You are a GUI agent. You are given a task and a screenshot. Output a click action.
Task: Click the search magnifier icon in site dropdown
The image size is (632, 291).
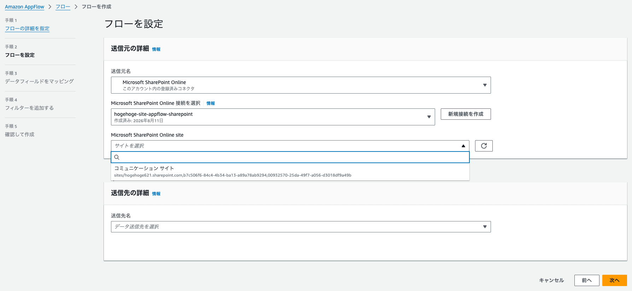[117, 157]
